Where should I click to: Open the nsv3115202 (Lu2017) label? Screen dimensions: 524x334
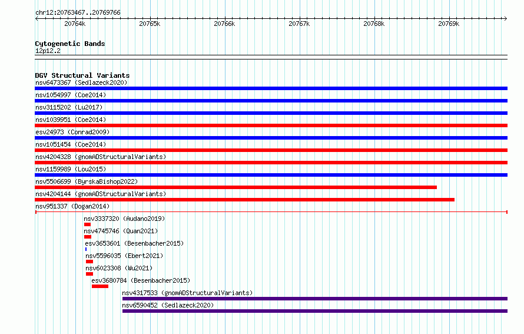pyautogui.click(x=69, y=107)
